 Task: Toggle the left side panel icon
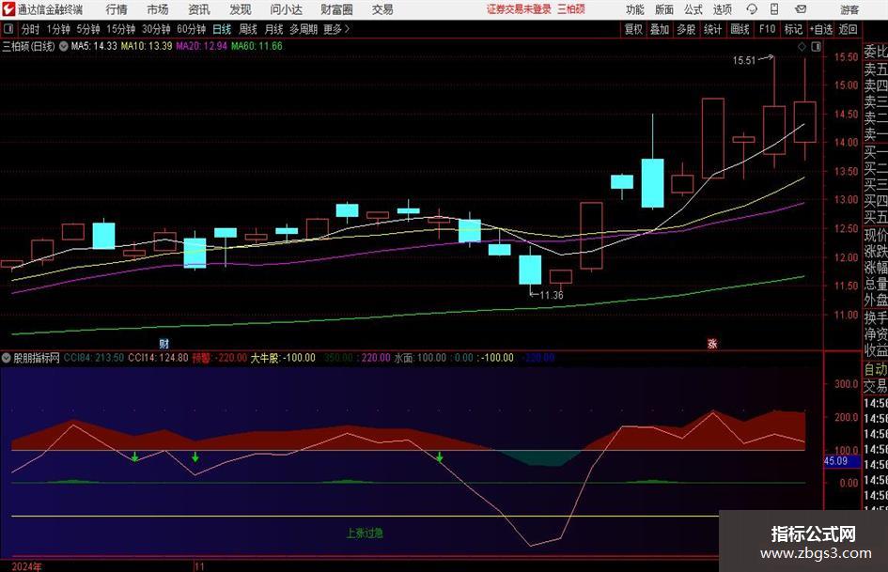pyautogui.click(x=8, y=29)
